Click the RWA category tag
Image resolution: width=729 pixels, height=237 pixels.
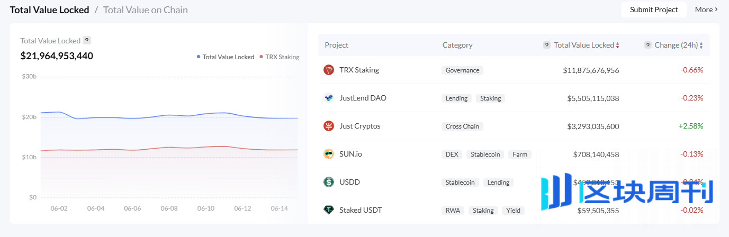pos(453,211)
